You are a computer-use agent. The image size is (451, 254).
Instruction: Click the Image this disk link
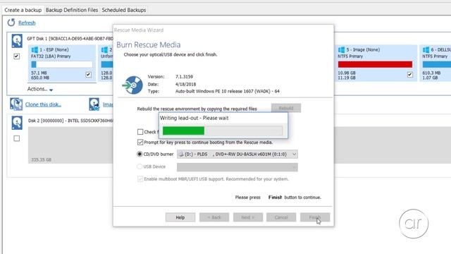[108, 104]
